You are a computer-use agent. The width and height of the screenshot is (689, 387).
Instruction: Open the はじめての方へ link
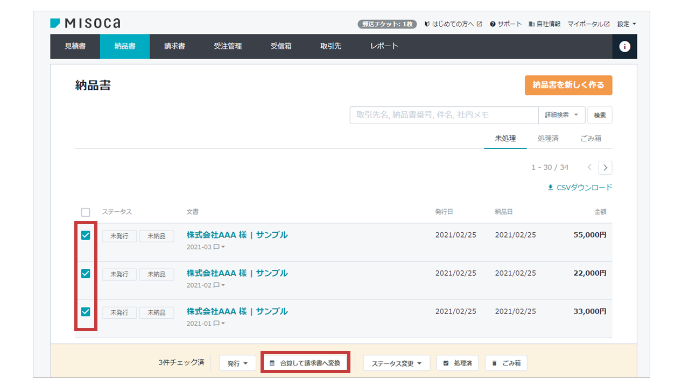[x=453, y=24]
